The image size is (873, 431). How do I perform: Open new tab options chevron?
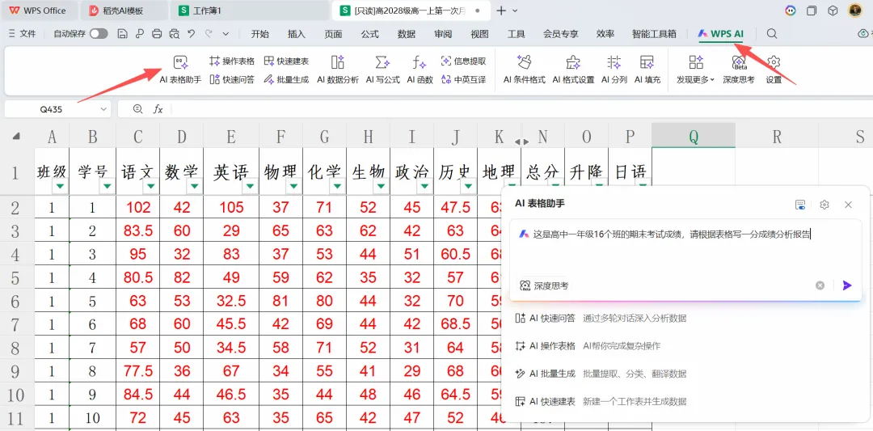[515, 11]
